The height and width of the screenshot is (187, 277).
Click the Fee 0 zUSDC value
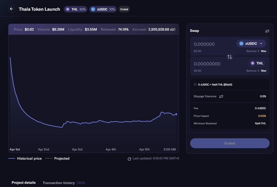click(x=260, y=108)
